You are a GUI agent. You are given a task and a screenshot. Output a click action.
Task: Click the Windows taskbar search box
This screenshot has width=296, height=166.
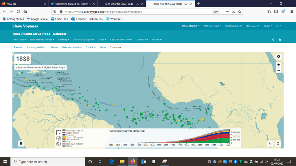click(x=48, y=162)
